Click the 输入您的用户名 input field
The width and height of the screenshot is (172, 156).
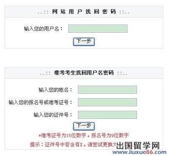(x=98, y=29)
